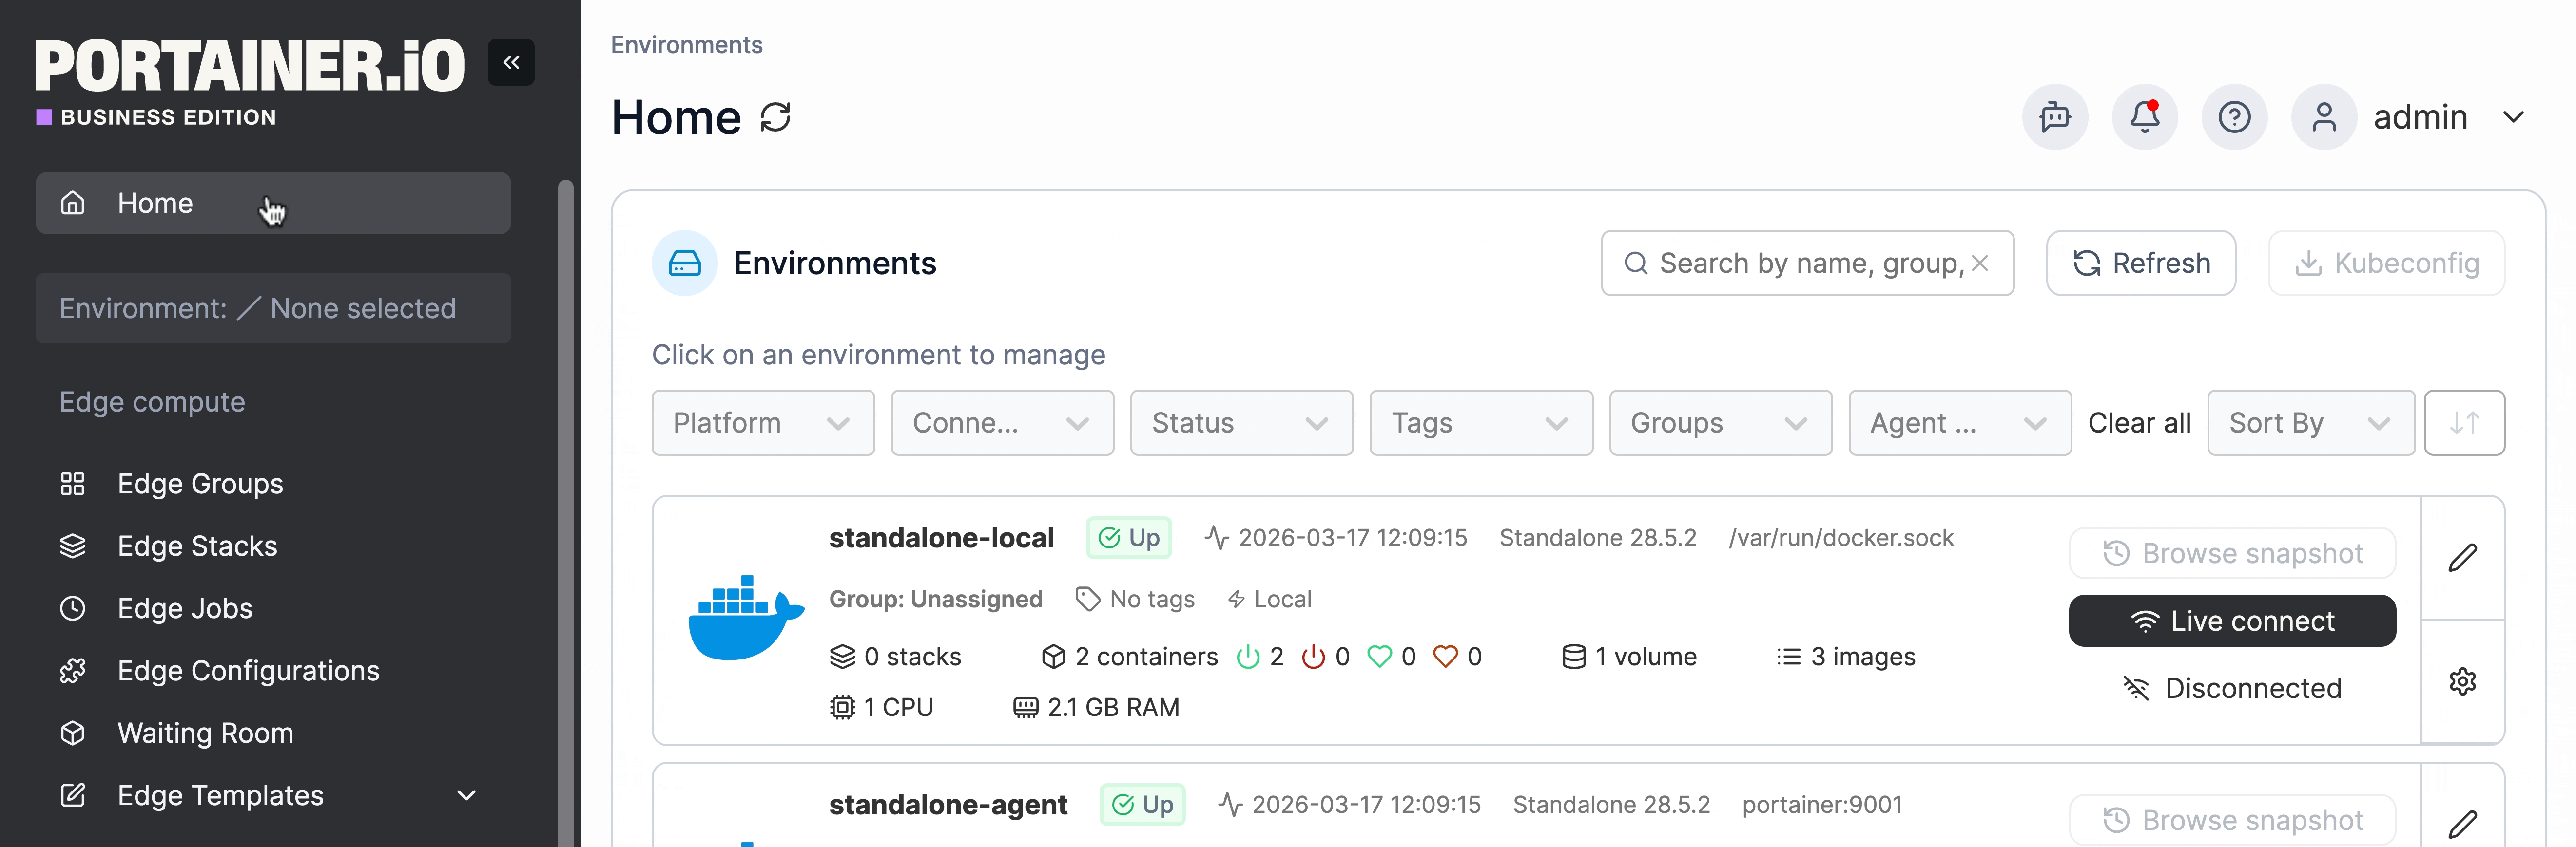The height and width of the screenshot is (847, 2576).
Task: Open the Platform filter dropdown
Action: coord(763,422)
